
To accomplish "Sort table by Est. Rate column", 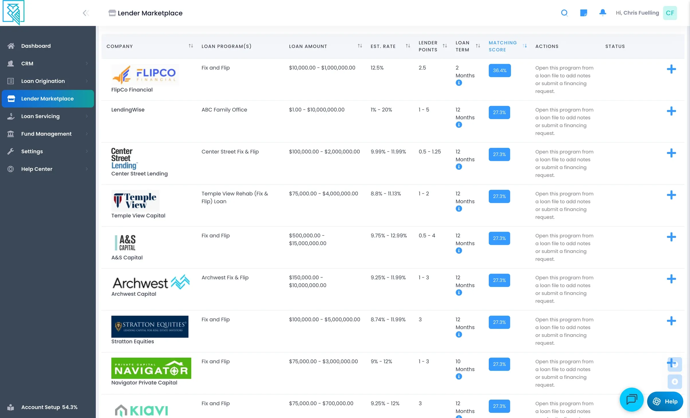I will [408, 46].
